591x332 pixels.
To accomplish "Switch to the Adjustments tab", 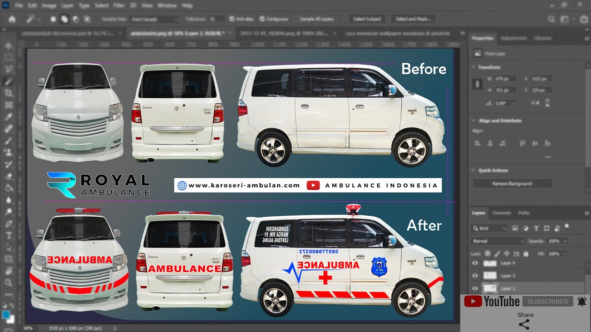I will [x=513, y=38].
